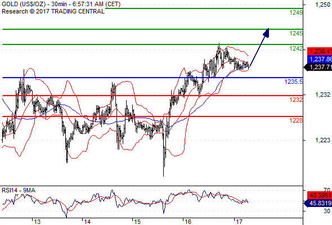332x225 pixels.
Task: Click the red 1232 support label
Action: 296,100
